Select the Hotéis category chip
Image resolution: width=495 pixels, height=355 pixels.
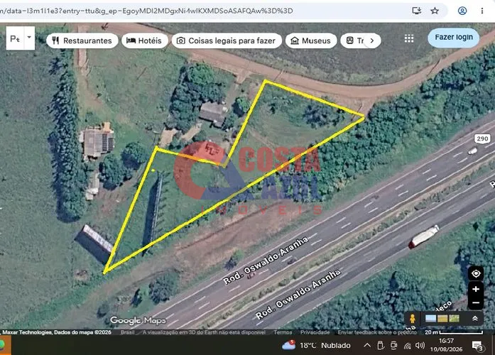[x=145, y=40]
